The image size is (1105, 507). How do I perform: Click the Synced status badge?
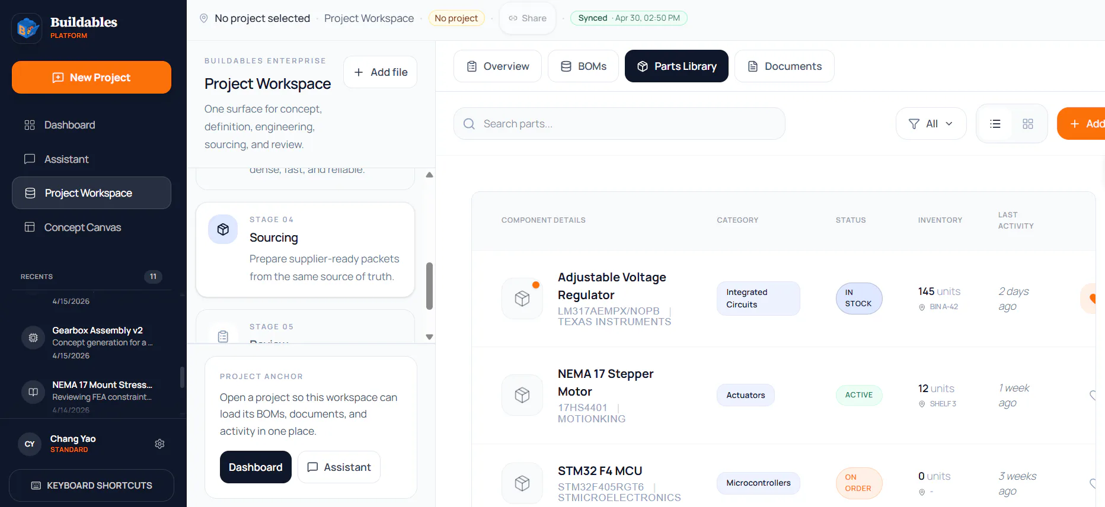click(x=629, y=18)
